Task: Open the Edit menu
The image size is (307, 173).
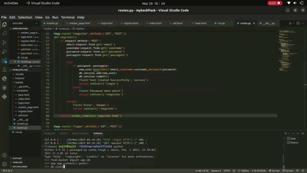Action: (x=12, y=17)
